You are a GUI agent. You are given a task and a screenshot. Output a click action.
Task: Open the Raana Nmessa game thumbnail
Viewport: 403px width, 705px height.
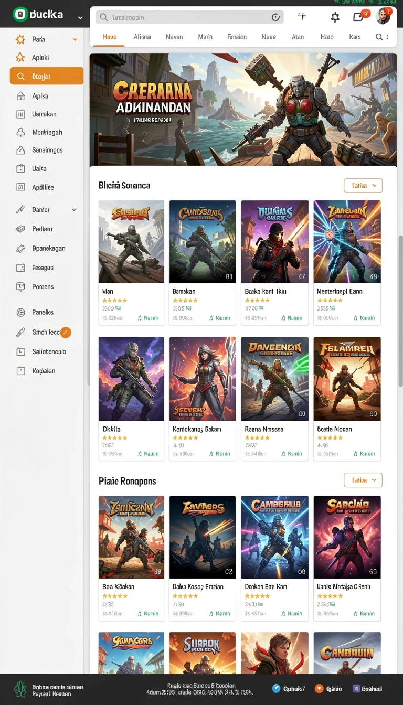(275, 379)
